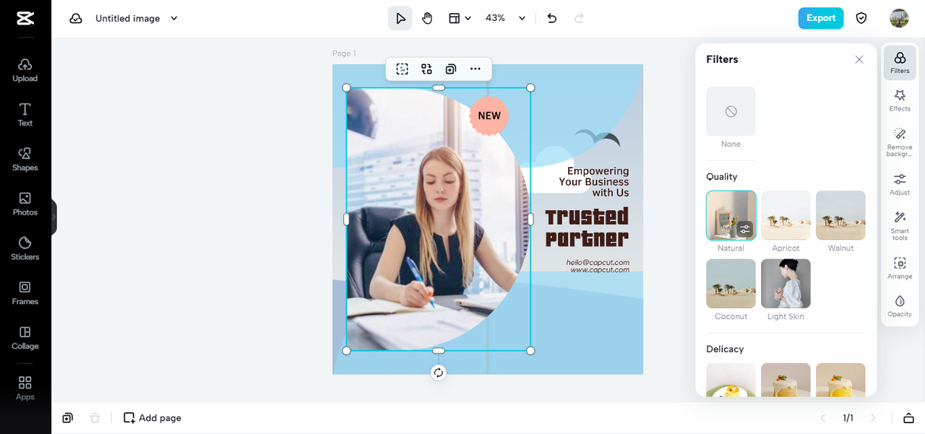The height and width of the screenshot is (434, 925).
Task: Open the Stickers panel
Action: tap(25, 249)
